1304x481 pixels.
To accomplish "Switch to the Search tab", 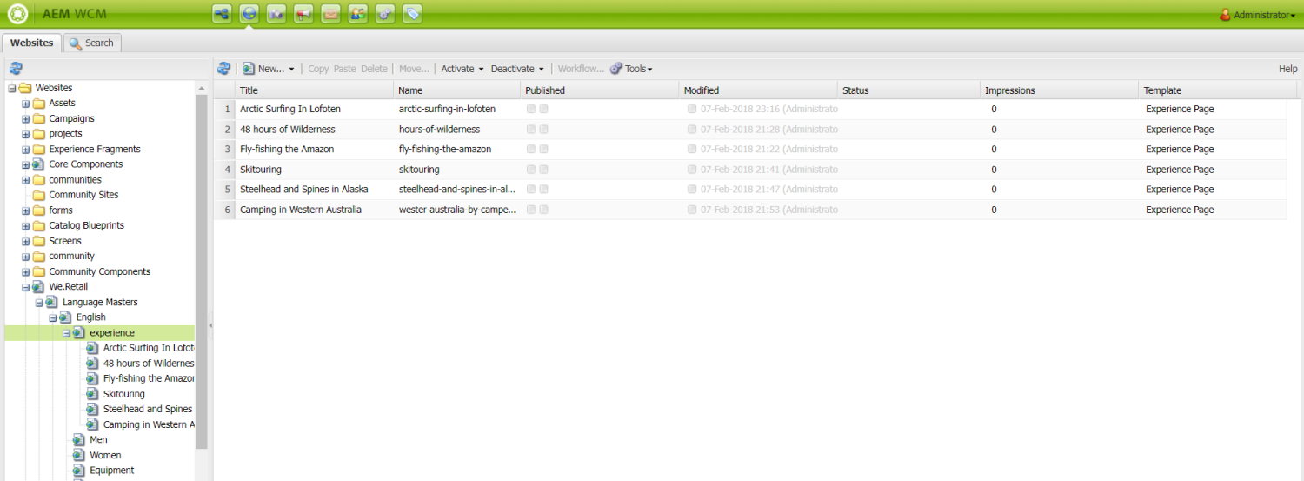I will (92, 43).
